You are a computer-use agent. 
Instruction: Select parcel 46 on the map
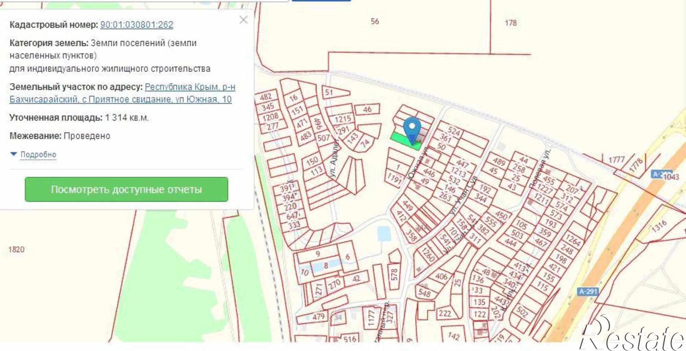[x=367, y=109]
